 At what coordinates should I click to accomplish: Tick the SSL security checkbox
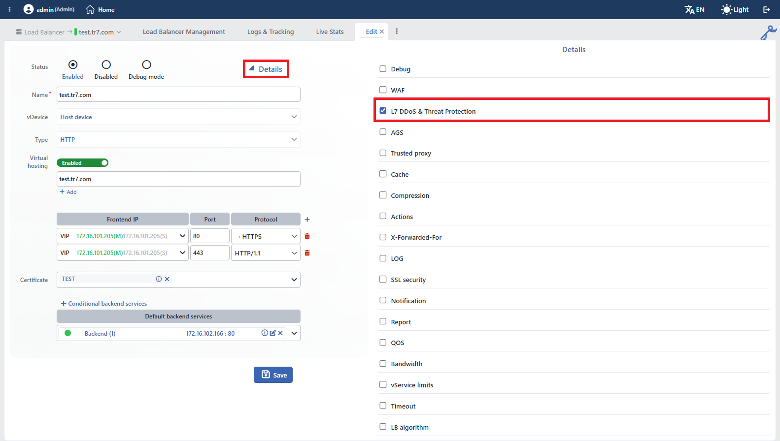pos(383,279)
